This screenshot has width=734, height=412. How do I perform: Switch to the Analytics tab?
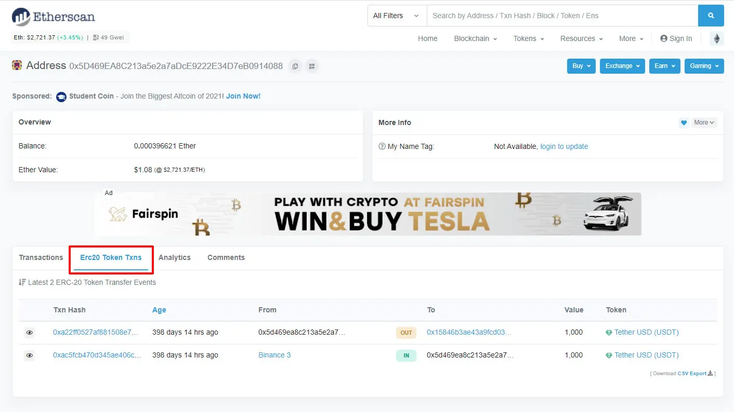pyautogui.click(x=175, y=257)
